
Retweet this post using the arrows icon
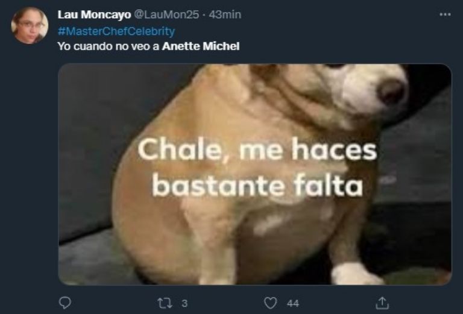coord(165,303)
